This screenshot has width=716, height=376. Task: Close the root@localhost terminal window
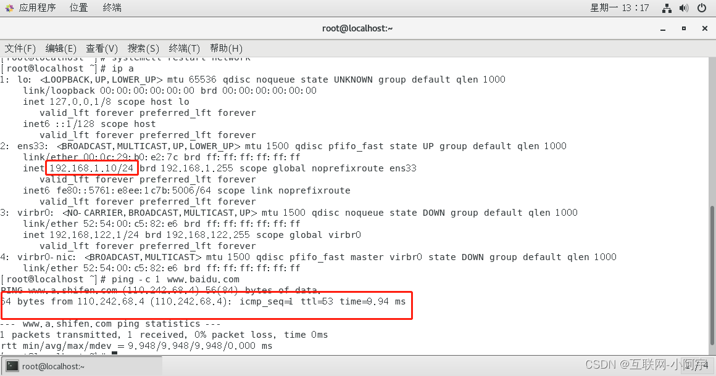[x=705, y=28]
